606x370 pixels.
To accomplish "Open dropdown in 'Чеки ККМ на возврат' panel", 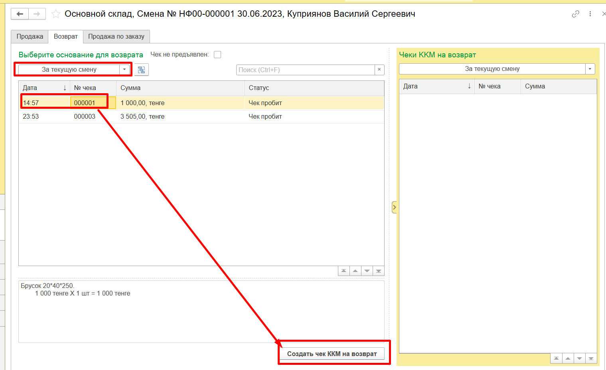I will point(590,69).
